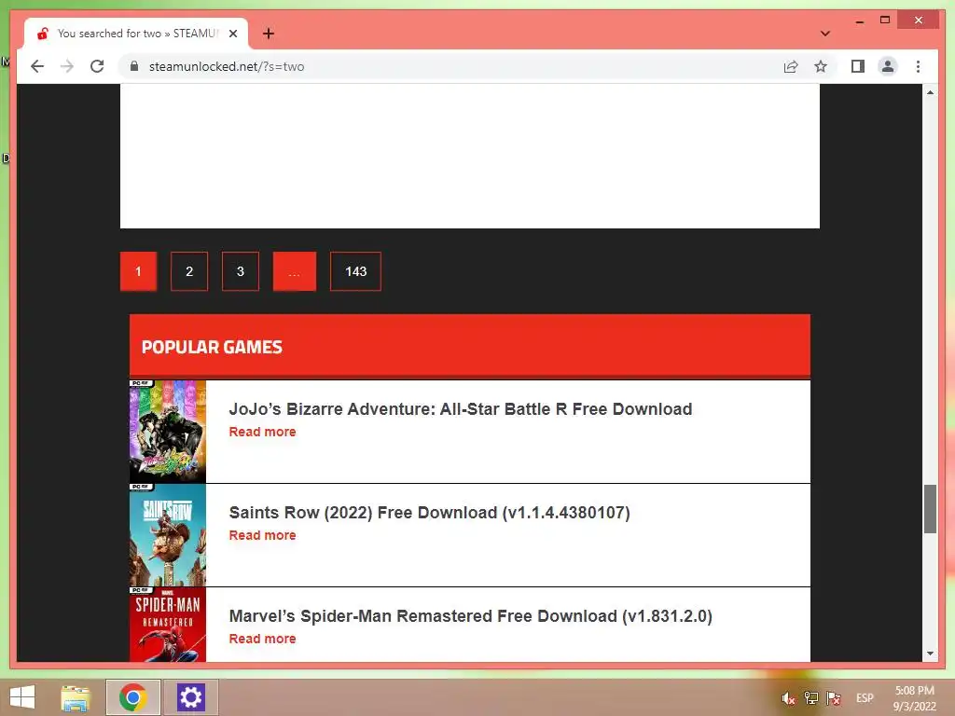The width and height of the screenshot is (955, 716).
Task: Click the scrollbar down arrow
Action: (x=930, y=654)
